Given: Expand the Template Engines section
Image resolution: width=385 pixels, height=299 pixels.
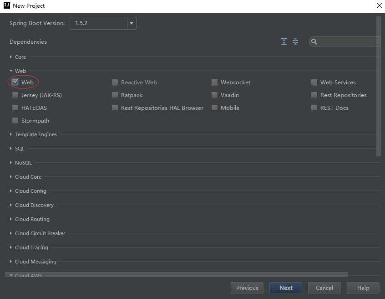Looking at the screenshot, I should [x=11, y=134].
